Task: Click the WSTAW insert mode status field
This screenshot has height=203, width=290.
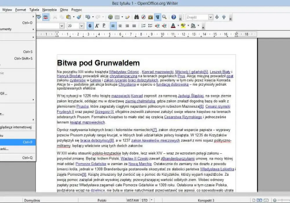Action: tap(133, 200)
